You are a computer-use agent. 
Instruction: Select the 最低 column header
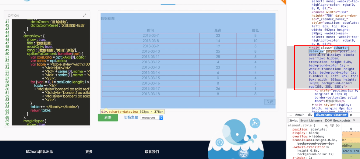(x=255, y=30)
